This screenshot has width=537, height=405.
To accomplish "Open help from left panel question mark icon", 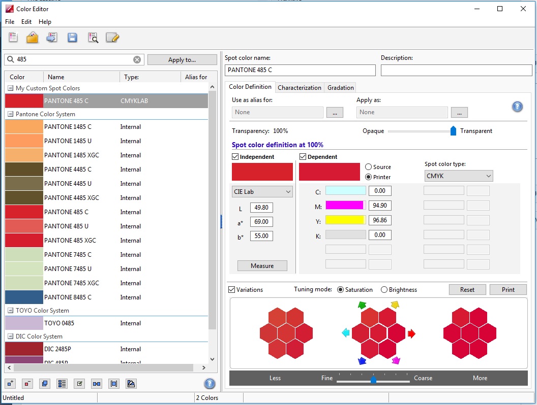I will click(210, 384).
